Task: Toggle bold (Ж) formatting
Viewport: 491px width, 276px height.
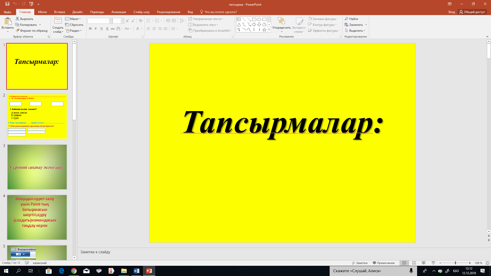Action: click(90, 29)
